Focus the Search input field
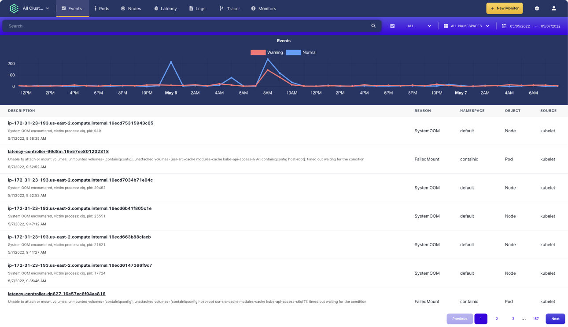Image resolution: width=568 pixels, height=327 pixels. [192, 26]
